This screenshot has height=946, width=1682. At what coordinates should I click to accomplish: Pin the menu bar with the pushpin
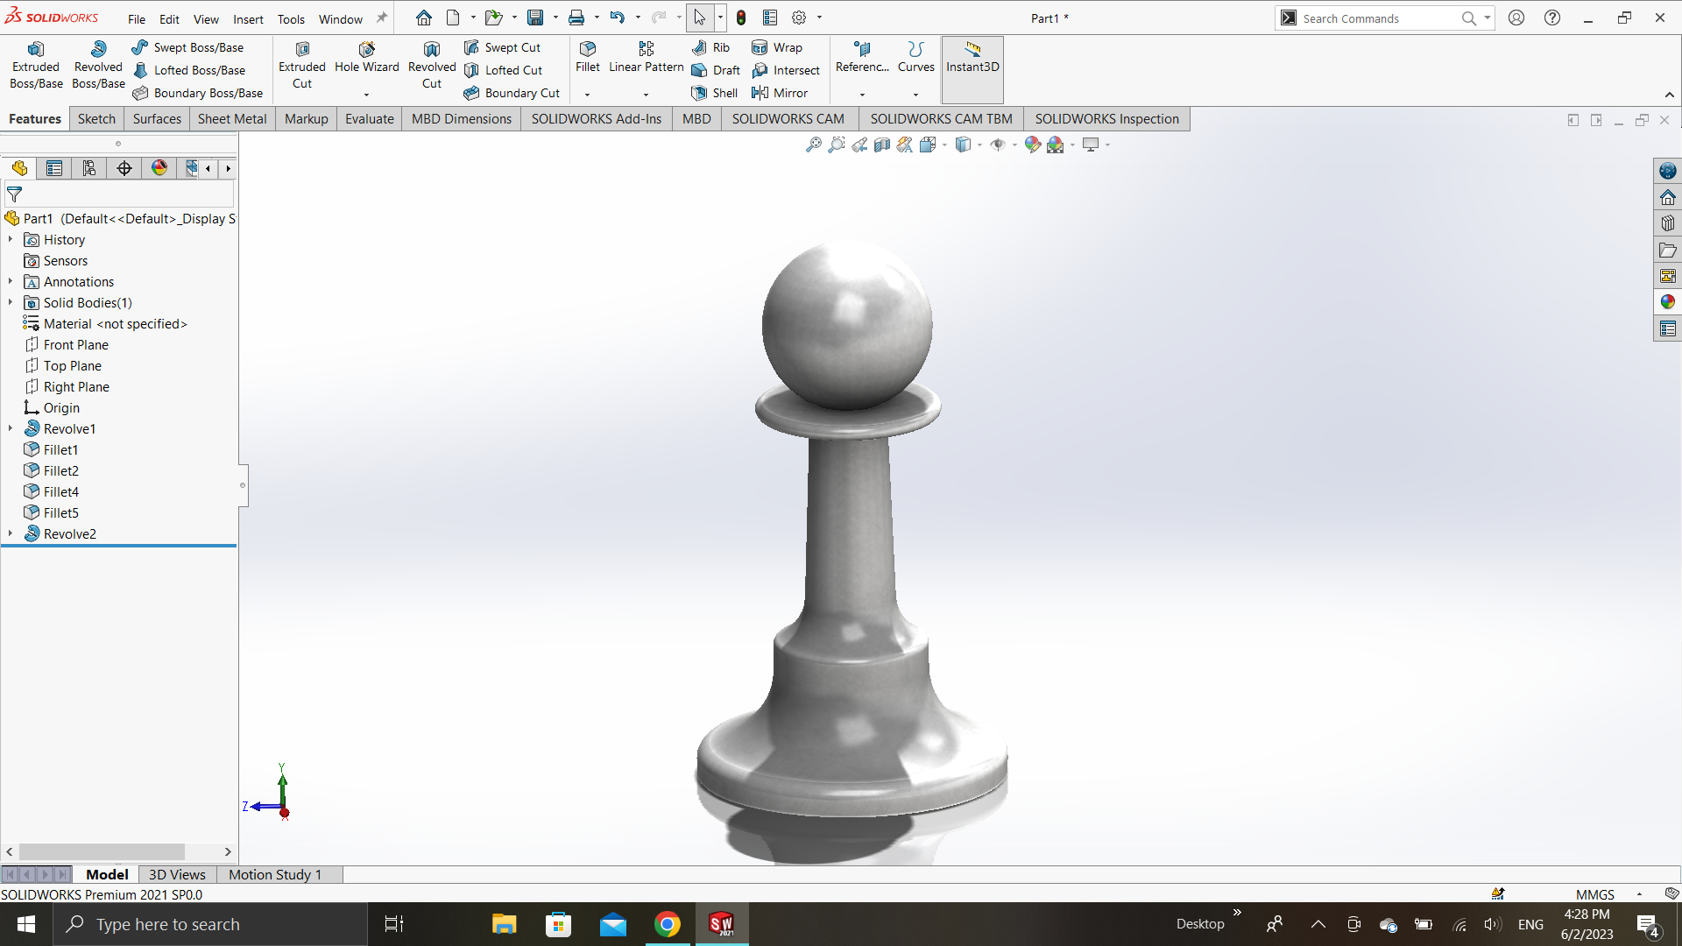(382, 18)
